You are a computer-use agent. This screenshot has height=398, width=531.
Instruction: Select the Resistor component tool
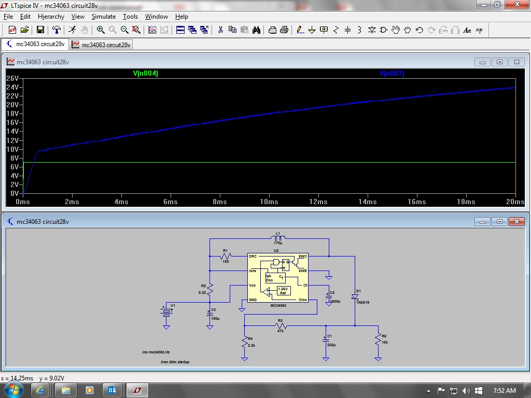(x=336, y=30)
